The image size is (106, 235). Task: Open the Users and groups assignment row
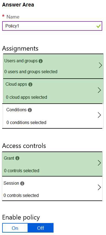coord(53,66)
